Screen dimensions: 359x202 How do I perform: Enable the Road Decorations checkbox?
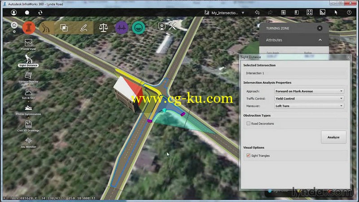click(249, 123)
